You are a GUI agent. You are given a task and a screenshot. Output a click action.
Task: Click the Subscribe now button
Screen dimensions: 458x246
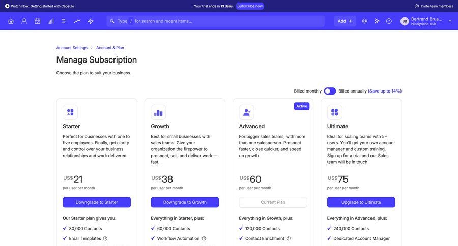[x=250, y=6]
